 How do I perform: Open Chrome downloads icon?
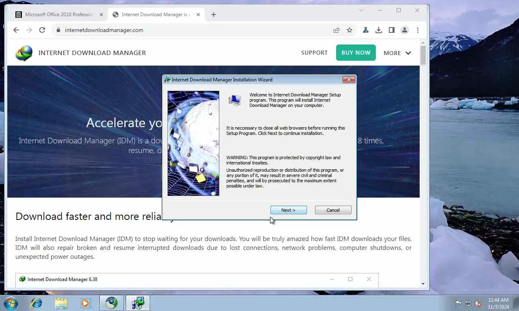pyautogui.click(x=379, y=30)
